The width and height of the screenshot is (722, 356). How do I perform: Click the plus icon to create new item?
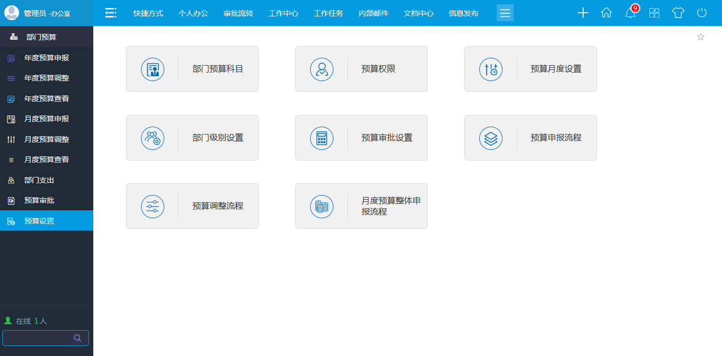[x=583, y=13]
